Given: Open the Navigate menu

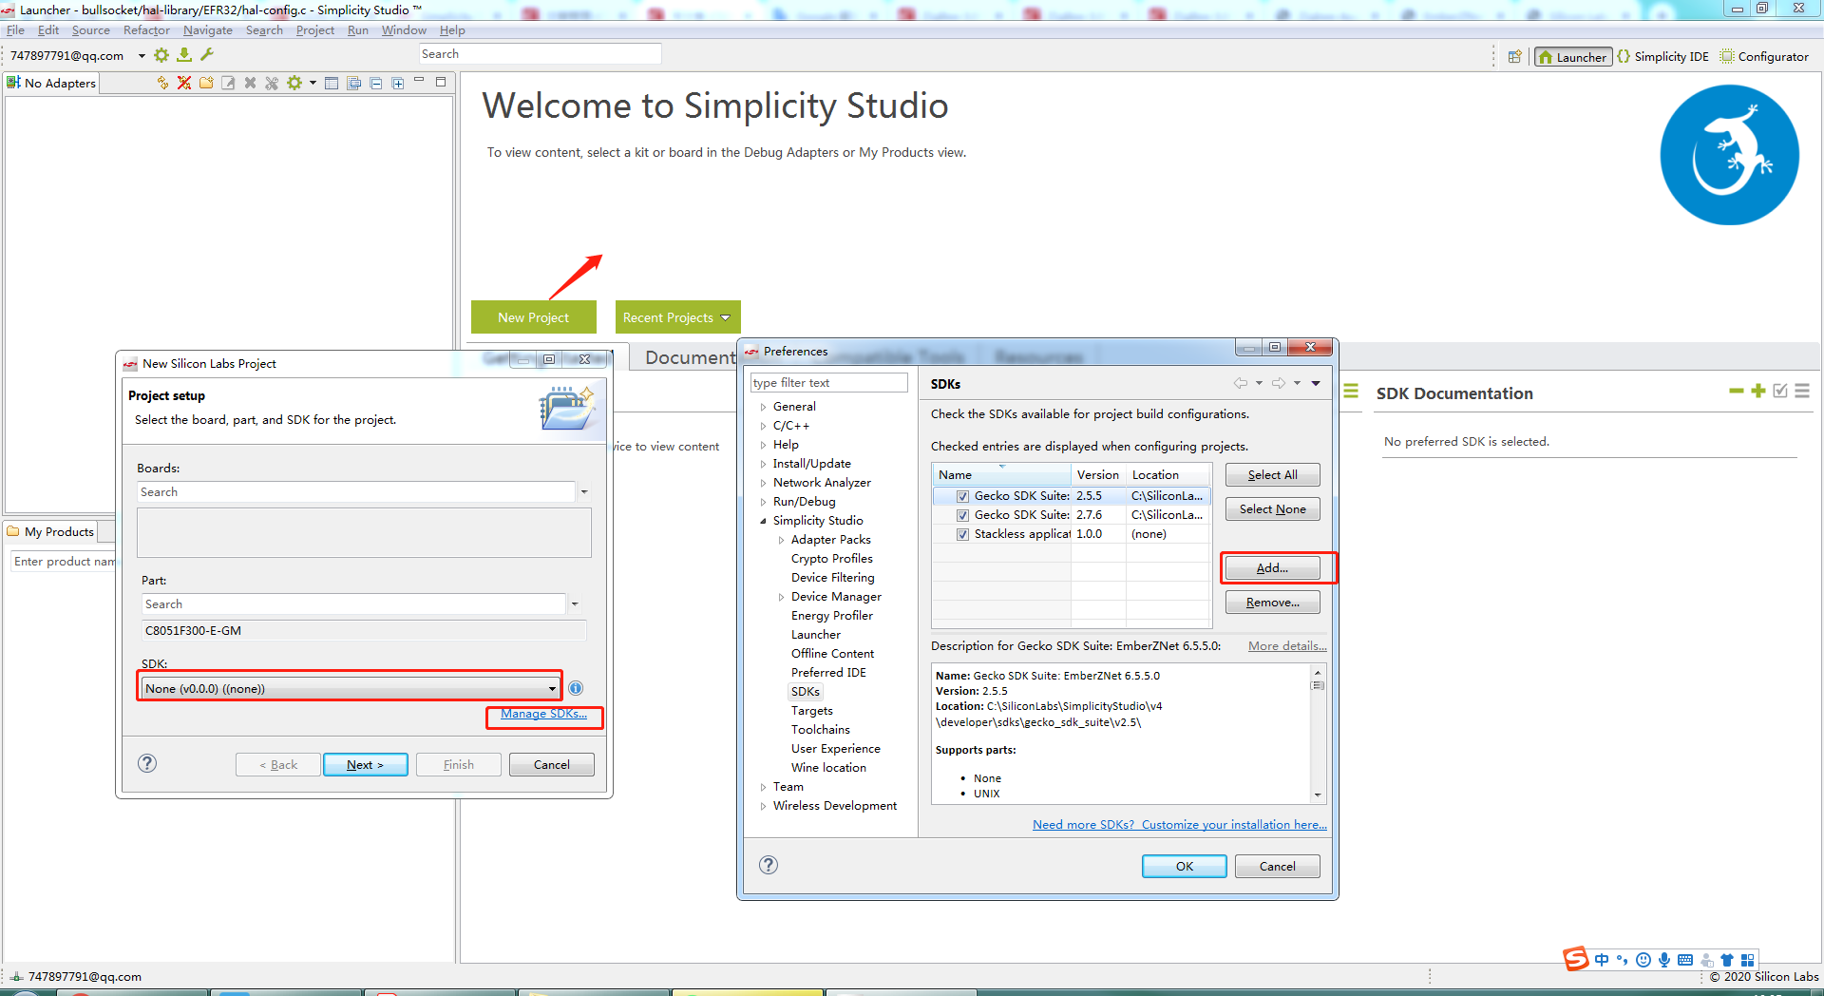Looking at the screenshot, I should 208,30.
